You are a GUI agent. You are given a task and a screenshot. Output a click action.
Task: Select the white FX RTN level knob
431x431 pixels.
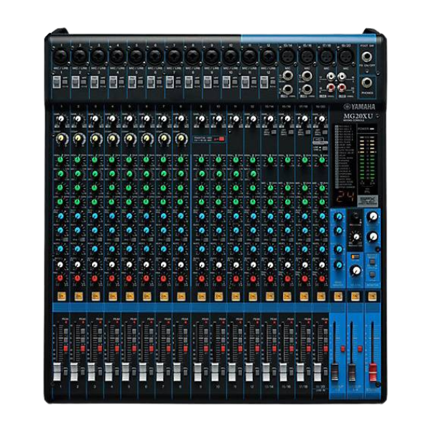click(x=356, y=271)
